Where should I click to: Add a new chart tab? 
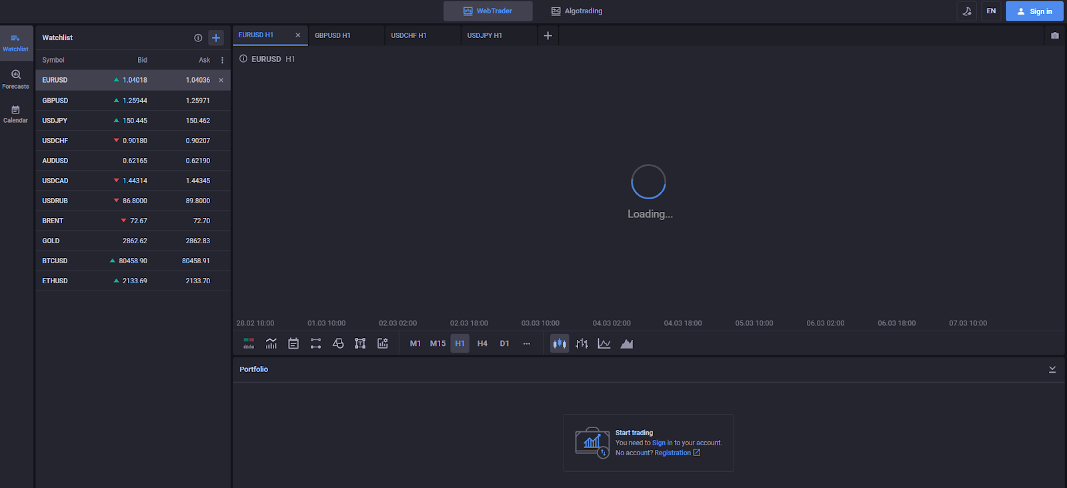point(548,35)
